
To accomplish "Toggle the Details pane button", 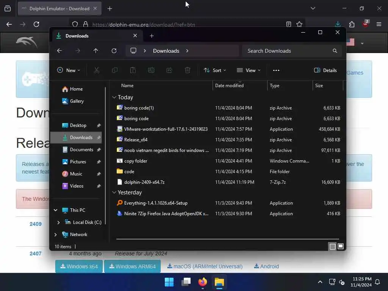I will pos(325,70).
